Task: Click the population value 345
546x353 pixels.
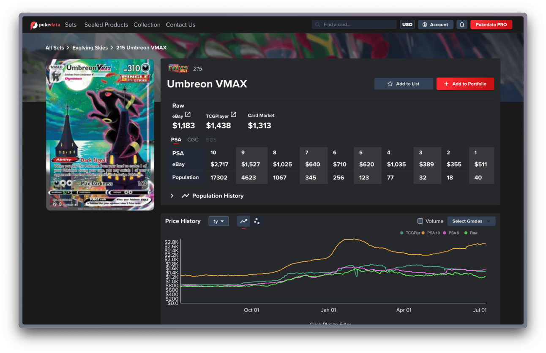Action: (x=311, y=178)
